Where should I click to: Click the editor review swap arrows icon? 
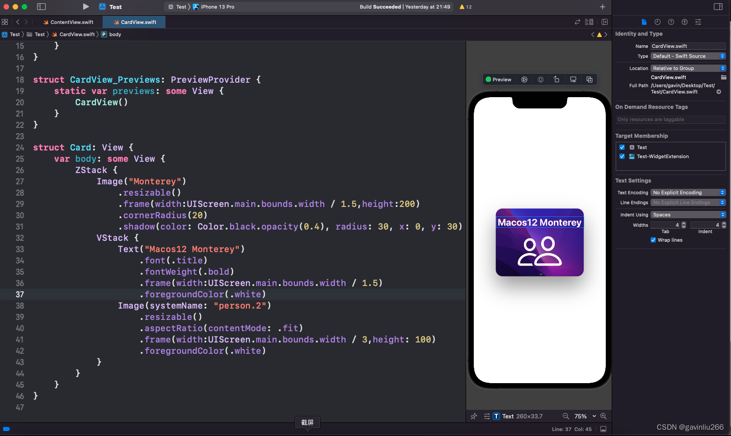(x=577, y=22)
